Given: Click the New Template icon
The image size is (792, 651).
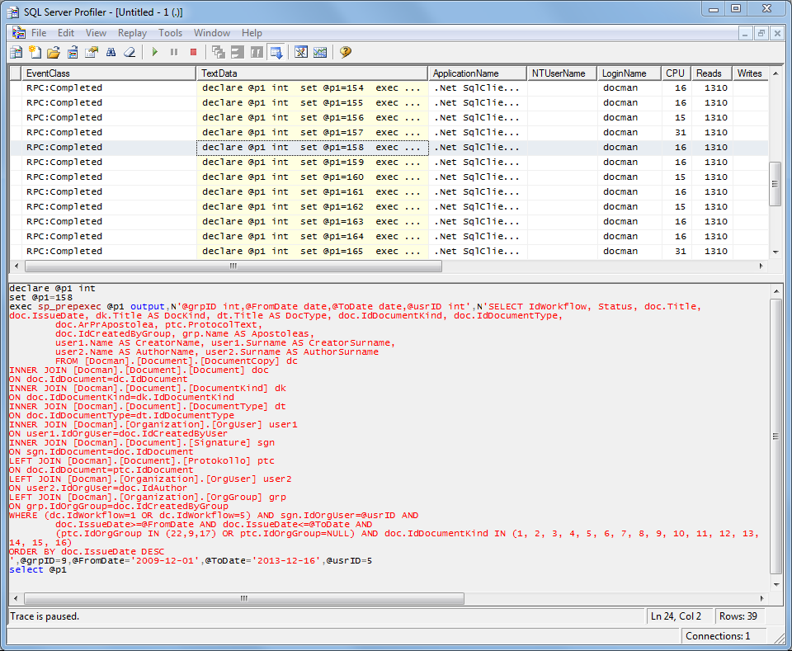Looking at the screenshot, I should point(35,52).
